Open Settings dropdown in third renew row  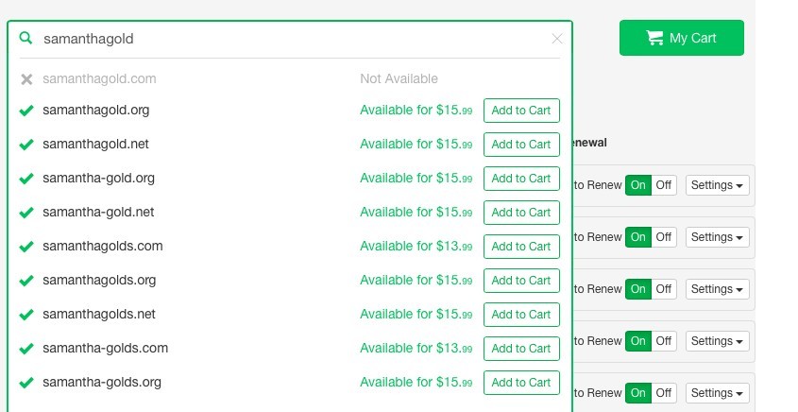[717, 289]
